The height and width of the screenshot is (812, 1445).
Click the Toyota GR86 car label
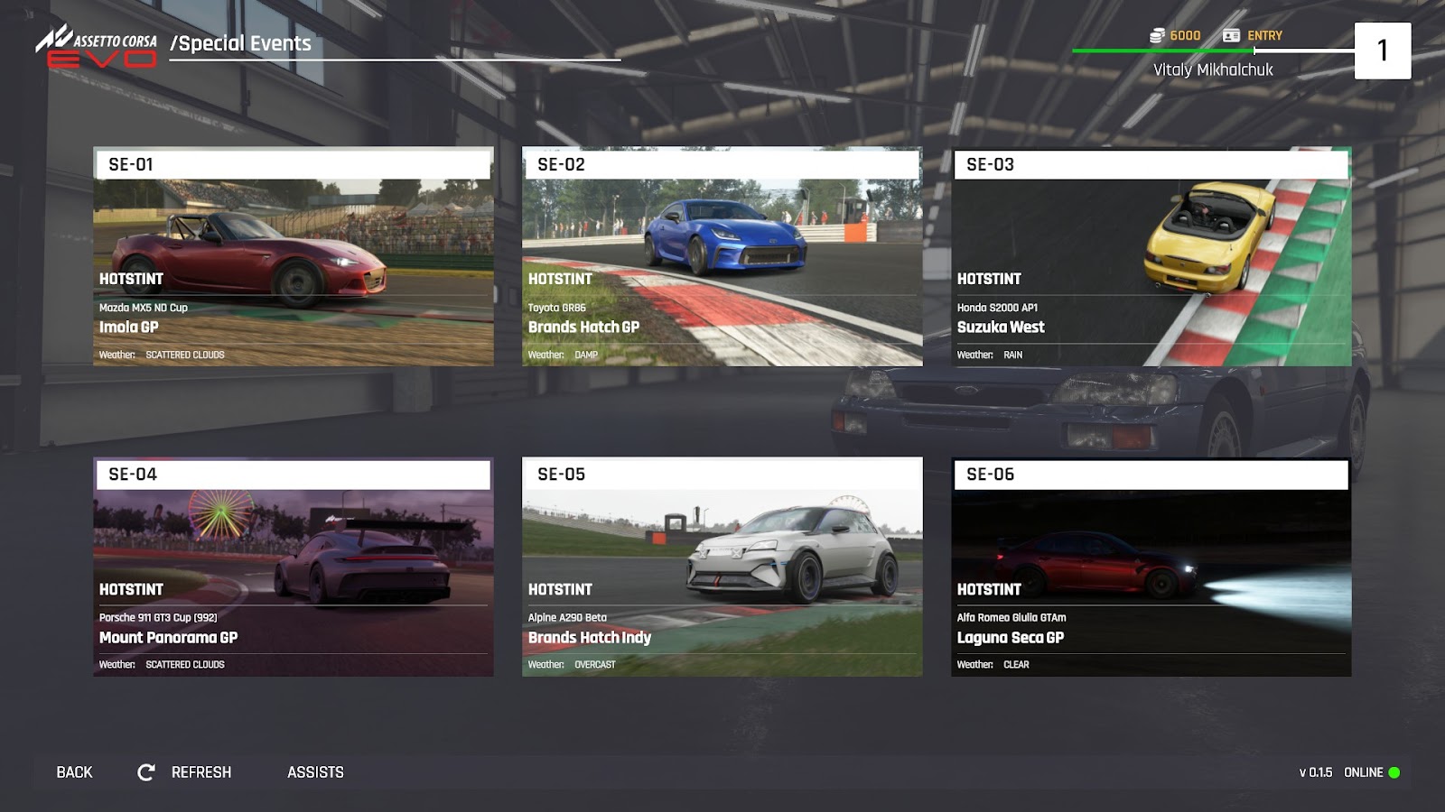(x=557, y=308)
